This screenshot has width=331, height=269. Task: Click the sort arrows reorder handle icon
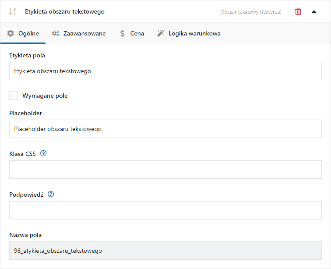(x=13, y=11)
